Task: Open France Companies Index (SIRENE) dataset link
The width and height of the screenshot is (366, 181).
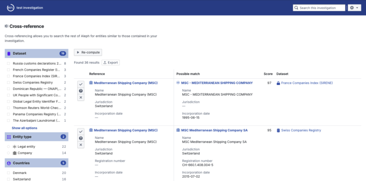Action: [307, 83]
